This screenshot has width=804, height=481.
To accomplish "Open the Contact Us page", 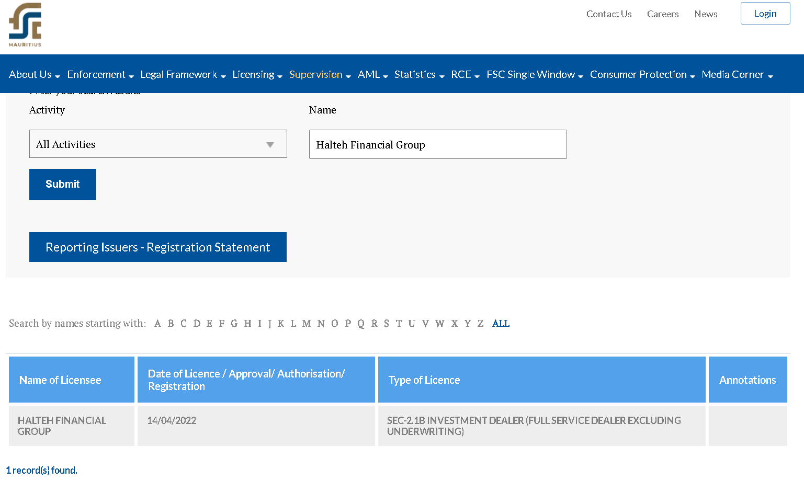I will 609,14.
